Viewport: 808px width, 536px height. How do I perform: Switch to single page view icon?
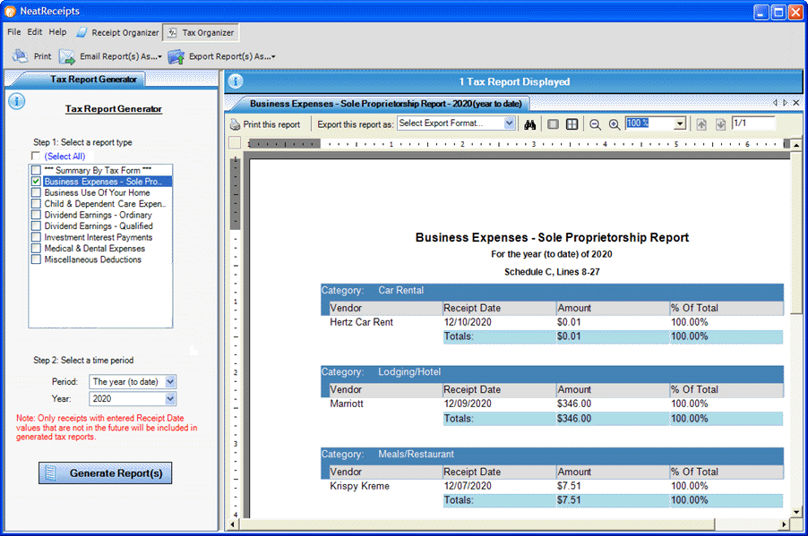point(553,124)
